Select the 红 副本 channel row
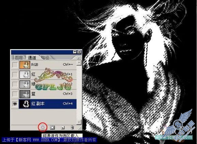This screenshot has height=144, width=197. tap(48, 104)
